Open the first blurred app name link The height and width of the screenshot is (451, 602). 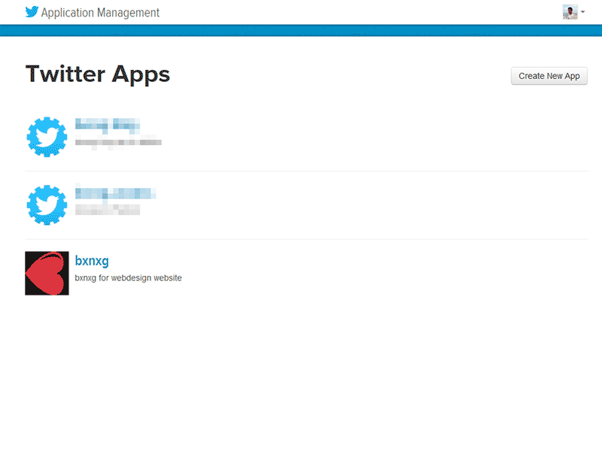(108, 125)
